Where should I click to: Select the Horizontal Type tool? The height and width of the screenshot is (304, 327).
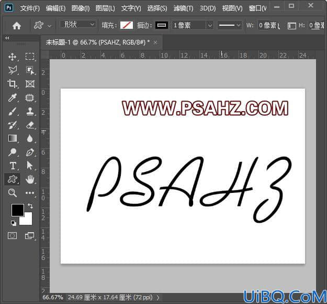[x=13, y=166]
